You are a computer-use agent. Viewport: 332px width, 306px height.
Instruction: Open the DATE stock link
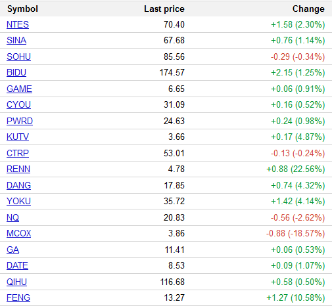[x=17, y=265]
